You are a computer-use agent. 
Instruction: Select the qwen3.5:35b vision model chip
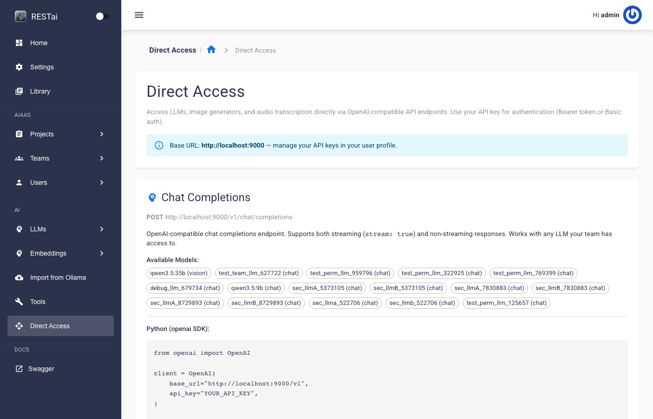(x=179, y=273)
